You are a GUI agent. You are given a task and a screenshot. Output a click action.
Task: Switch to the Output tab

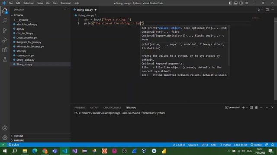pyautogui.click(x=94, y=108)
